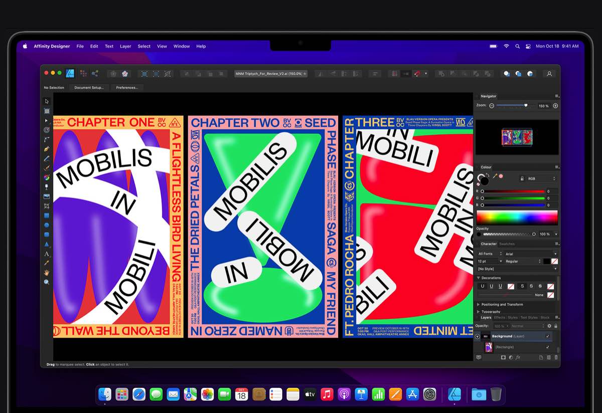Select the Pencil tool
This screenshot has height=413, width=602.
(47, 158)
